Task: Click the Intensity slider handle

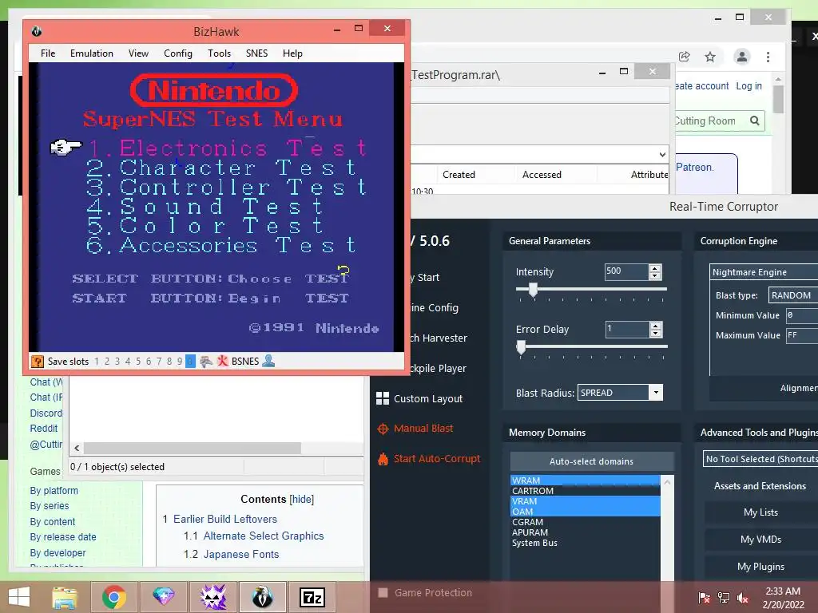Action: point(533,289)
